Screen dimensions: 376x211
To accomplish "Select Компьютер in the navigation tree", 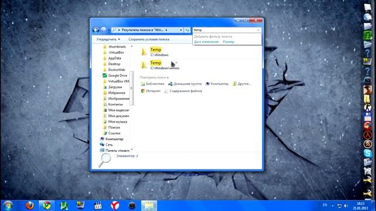I will (114, 139).
